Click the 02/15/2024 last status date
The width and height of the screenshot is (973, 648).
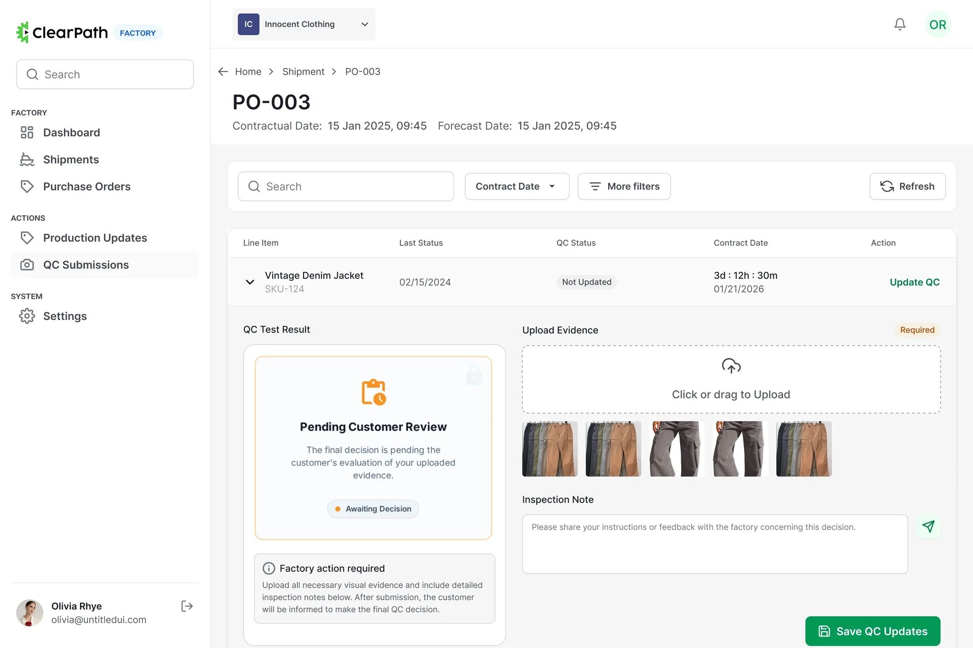coord(425,282)
